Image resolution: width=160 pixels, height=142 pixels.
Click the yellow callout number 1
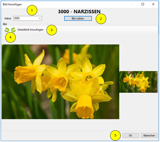click(x=32, y=10)
